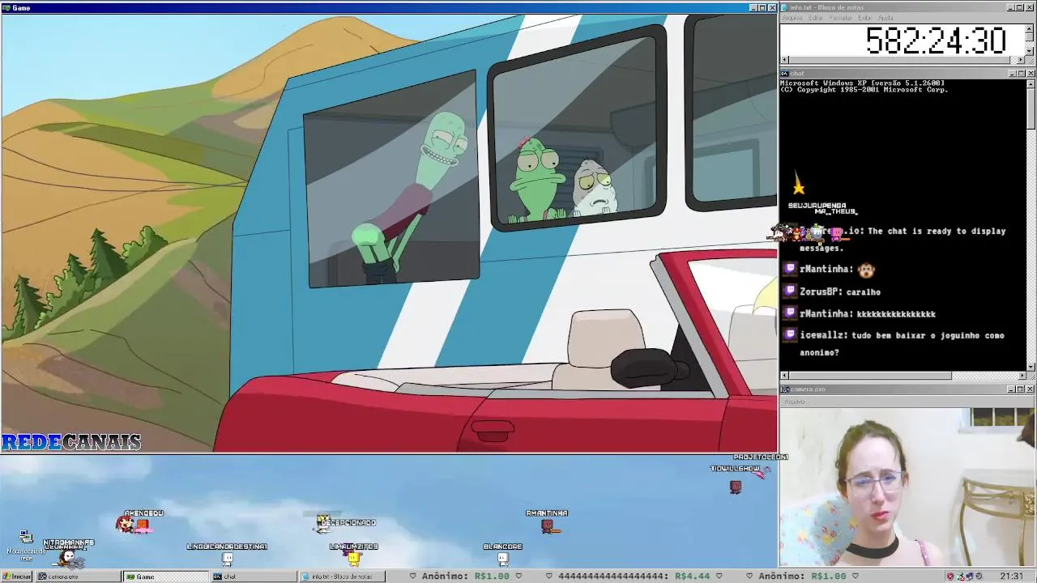Open Formatar menu in Bloco de notas
The height and width of the screenshot is (583, 1037).
(x=841, y=18)
